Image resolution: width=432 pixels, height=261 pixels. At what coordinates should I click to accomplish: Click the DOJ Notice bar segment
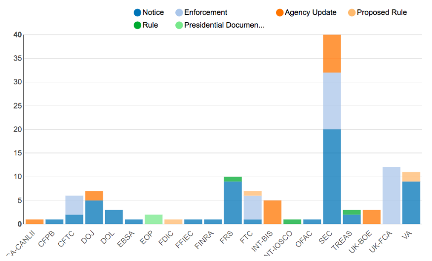94,212
